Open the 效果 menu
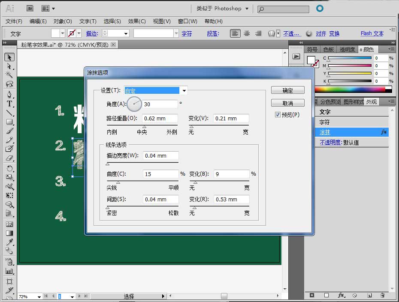399x302 pixels. pos(136,21)
